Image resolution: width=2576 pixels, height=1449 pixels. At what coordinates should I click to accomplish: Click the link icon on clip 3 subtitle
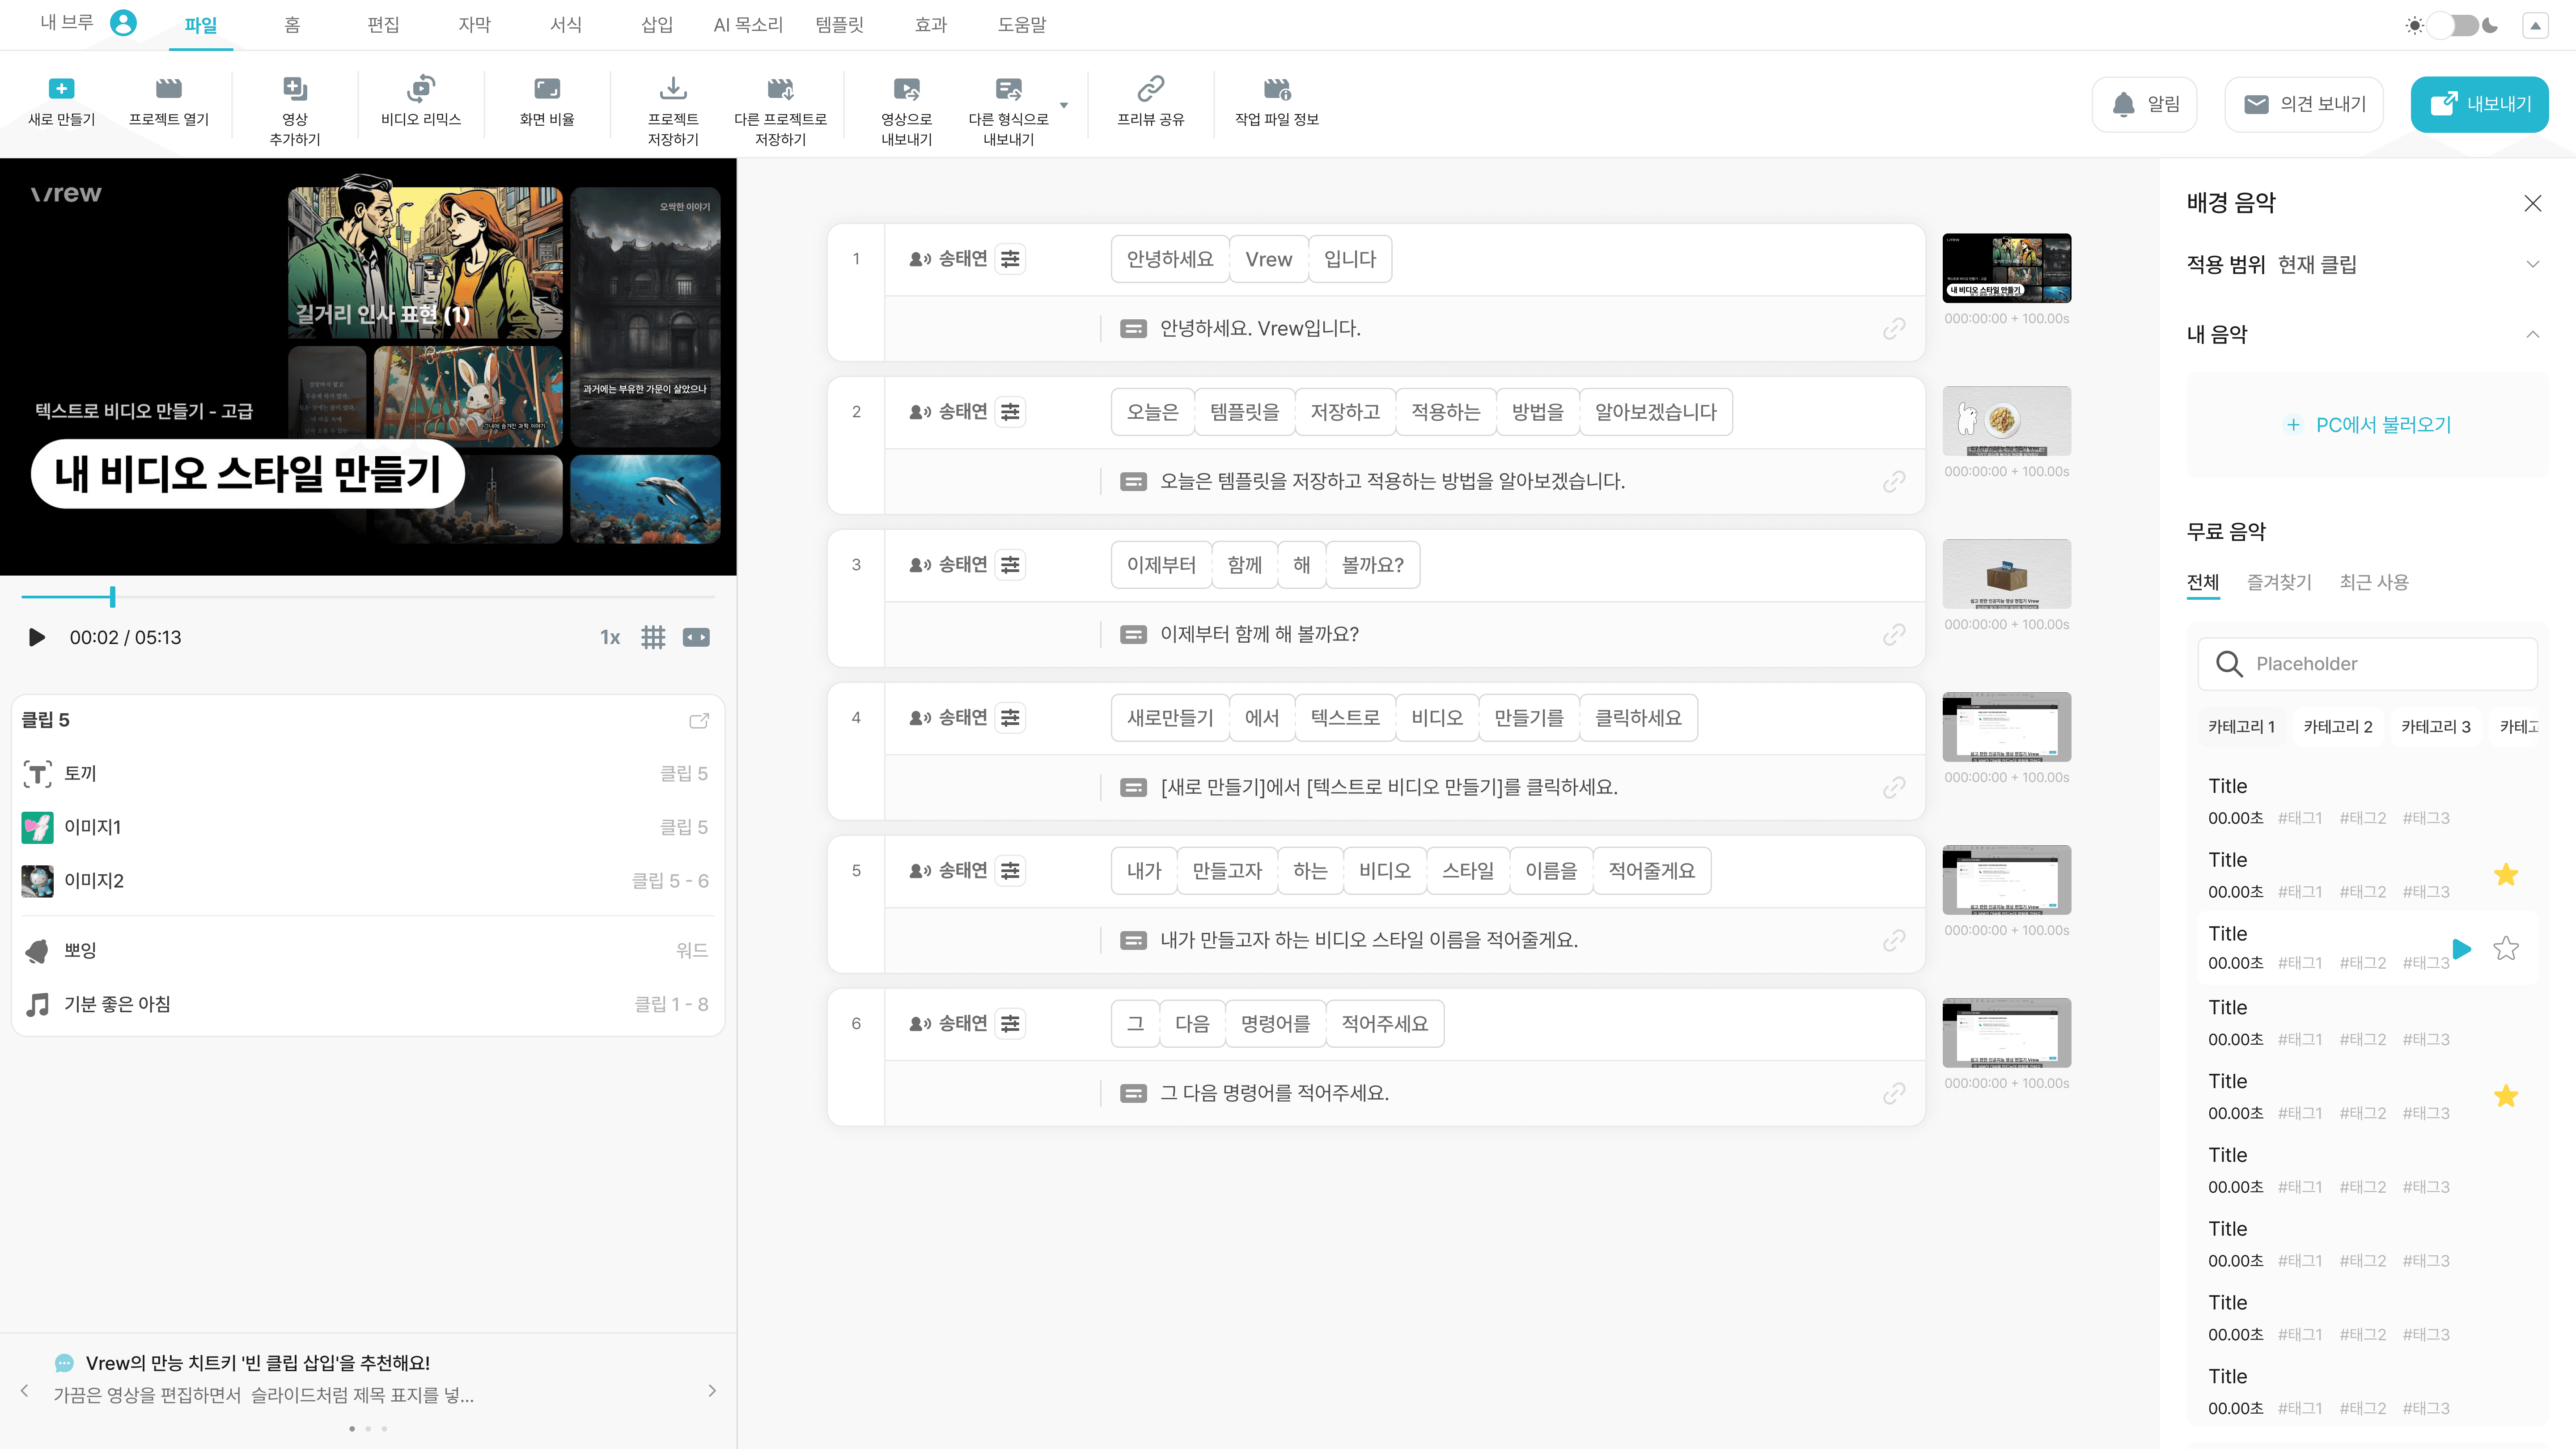pyautogui.click(x=1893, y=635)
